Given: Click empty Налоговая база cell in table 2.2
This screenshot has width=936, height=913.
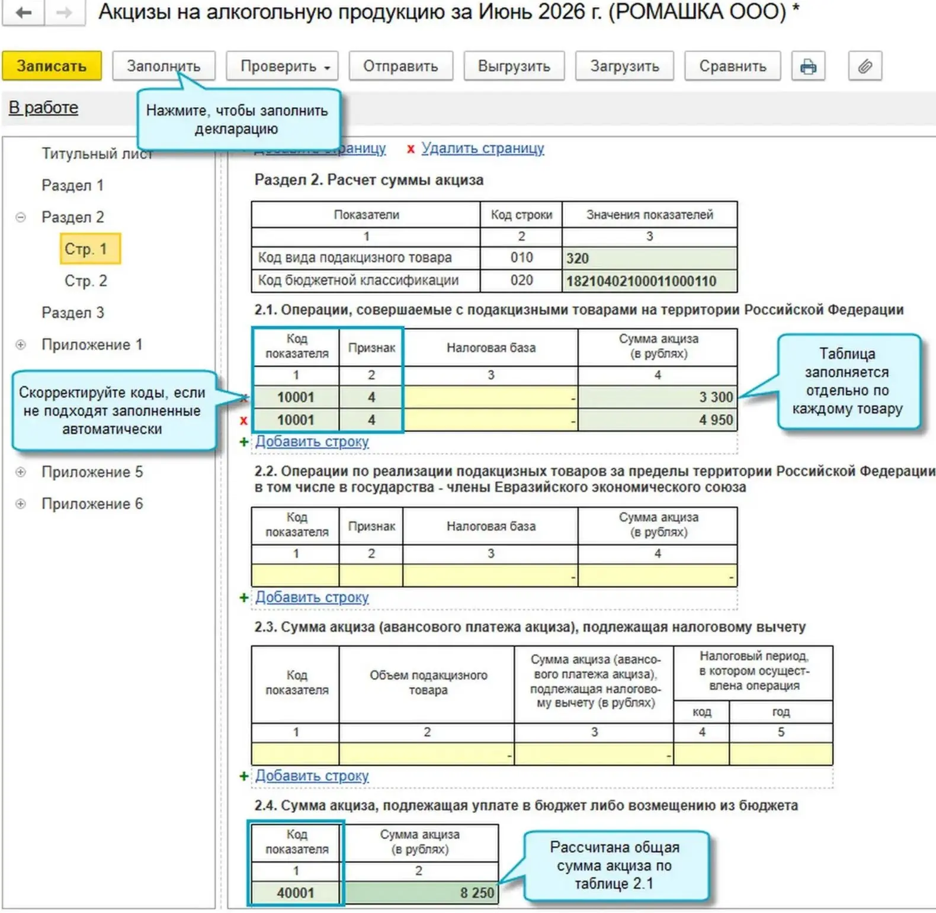Looking at the screenshot, I should (490, 576).
